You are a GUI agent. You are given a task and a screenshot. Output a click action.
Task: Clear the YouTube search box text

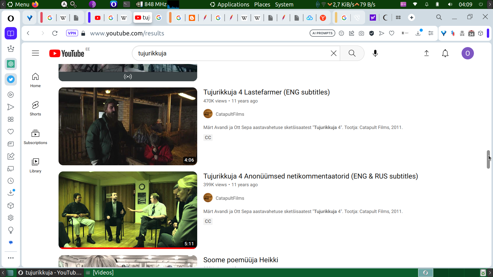pos(333,53)
